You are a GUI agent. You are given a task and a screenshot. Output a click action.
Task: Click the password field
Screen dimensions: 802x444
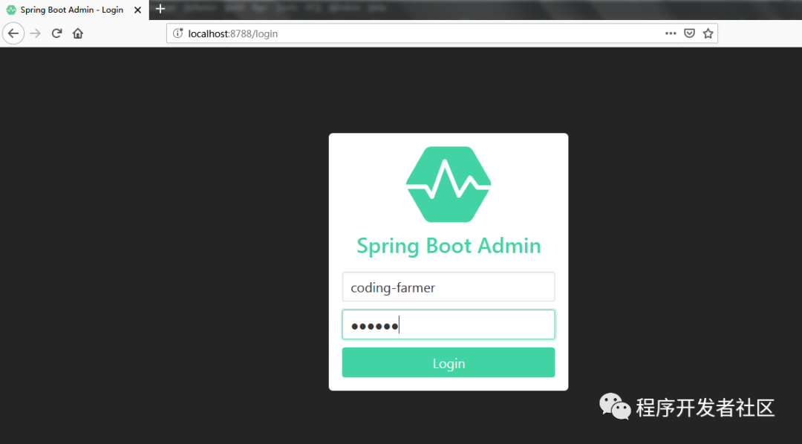[x=449, y=324]
